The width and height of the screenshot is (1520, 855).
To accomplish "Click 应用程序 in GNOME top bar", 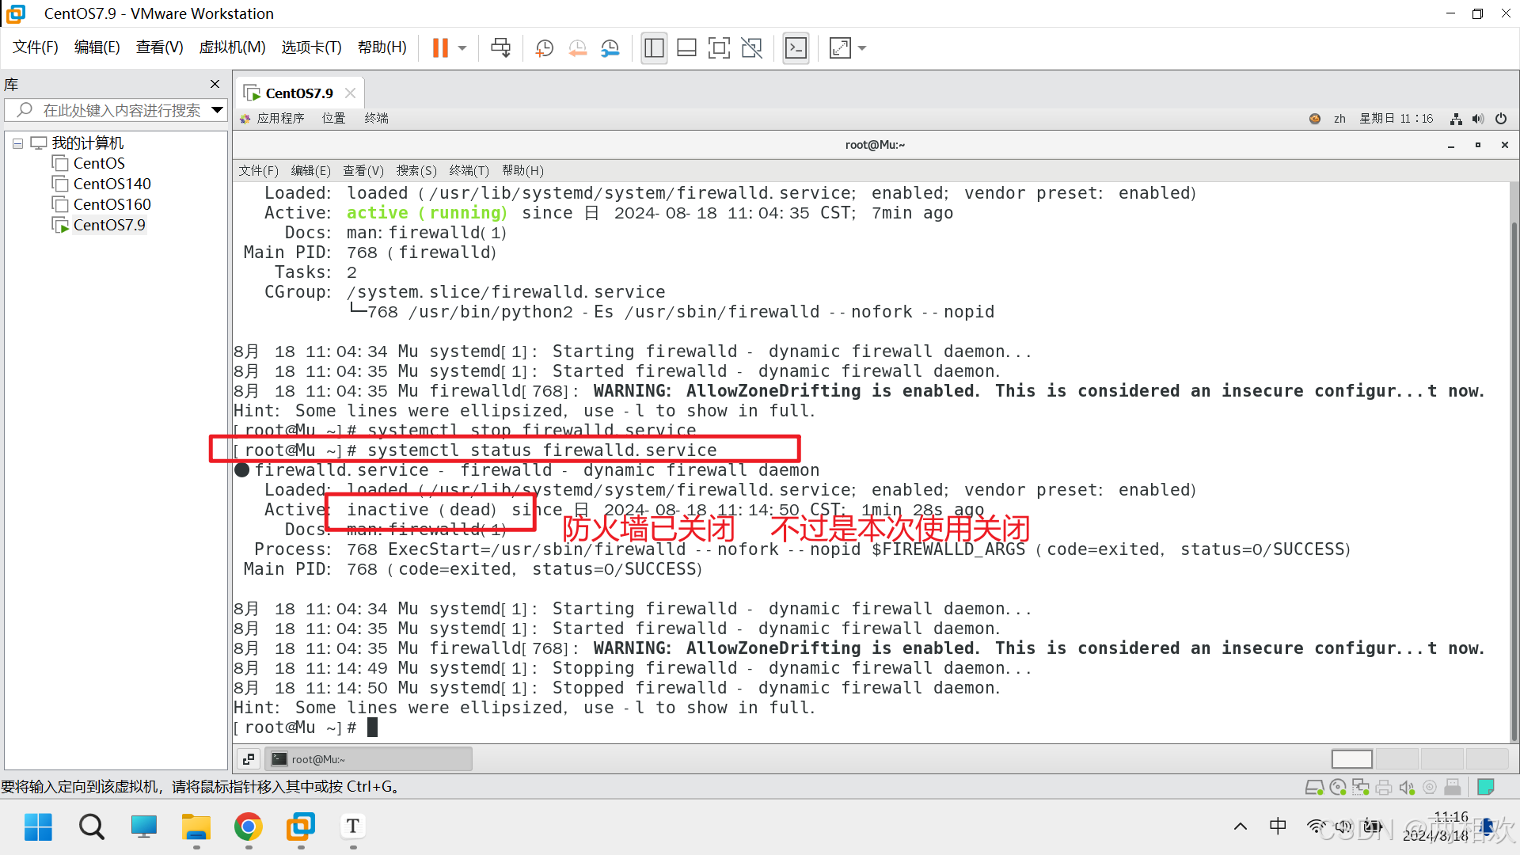I will (280, 119).
